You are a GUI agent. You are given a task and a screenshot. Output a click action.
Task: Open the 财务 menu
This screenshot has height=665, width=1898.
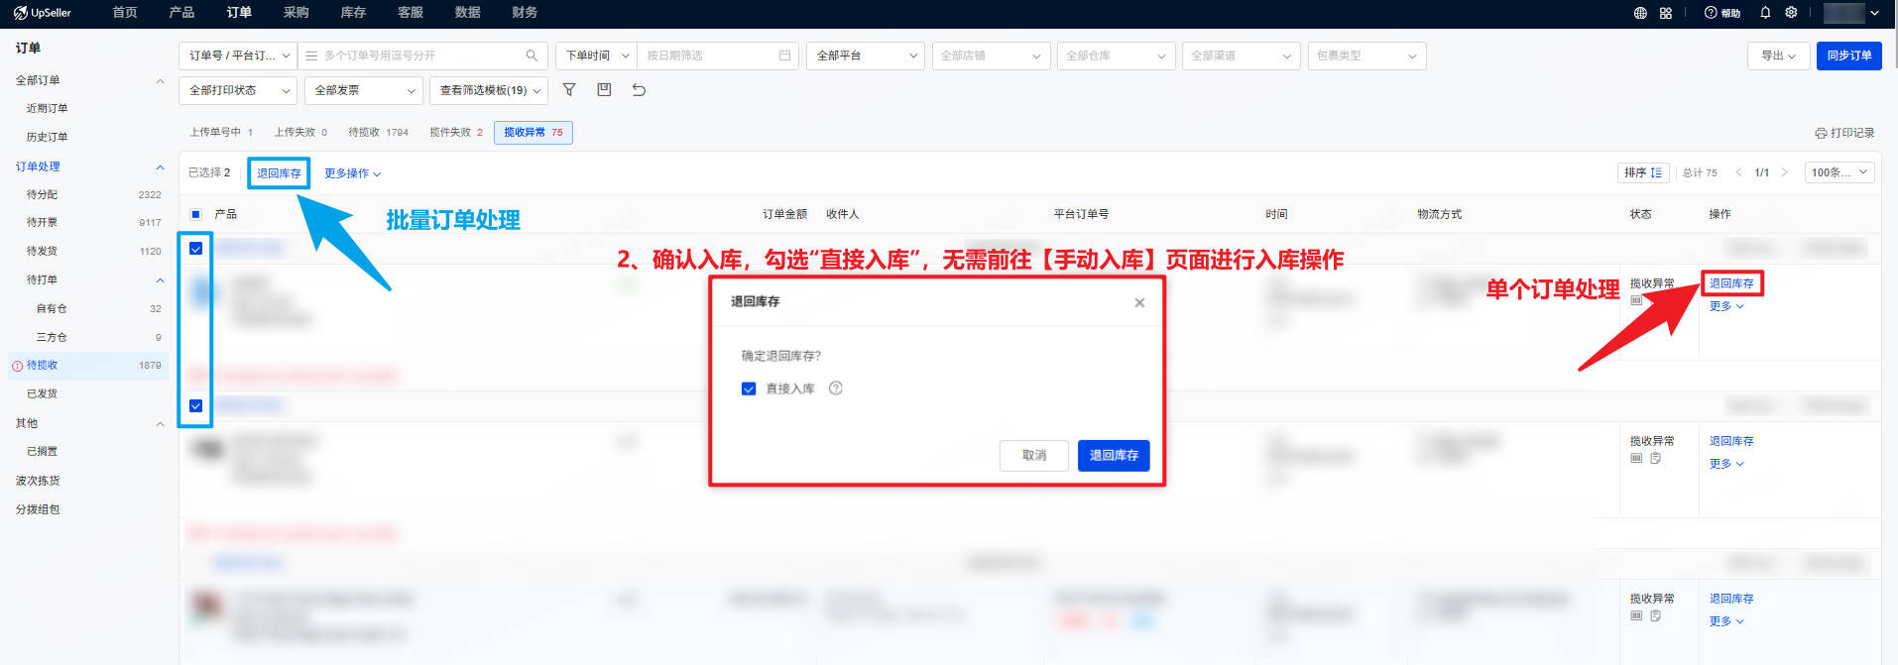tap(525, 13)
